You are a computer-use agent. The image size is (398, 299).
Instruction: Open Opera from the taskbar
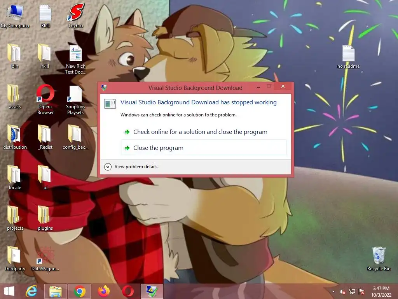(x=128, y=291)
